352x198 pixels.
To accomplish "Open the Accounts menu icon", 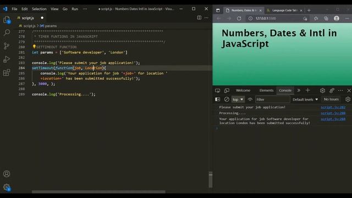I will 7,174.
